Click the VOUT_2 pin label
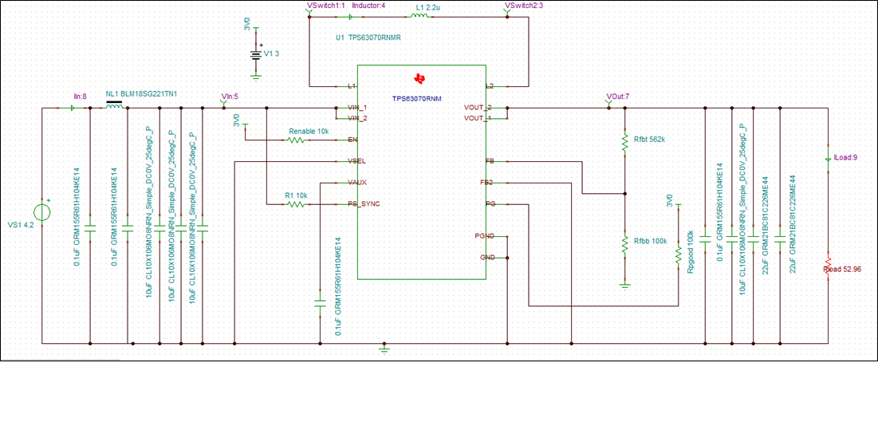 [x=478, y=108]
